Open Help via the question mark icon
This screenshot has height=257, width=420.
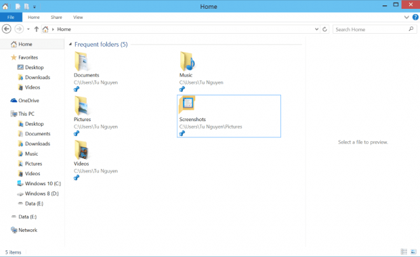[415, 17]
